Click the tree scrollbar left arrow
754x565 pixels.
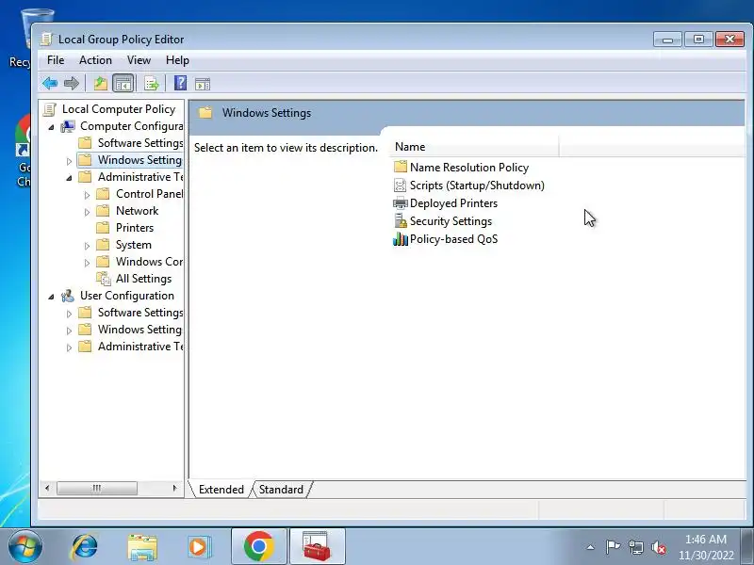46,488
